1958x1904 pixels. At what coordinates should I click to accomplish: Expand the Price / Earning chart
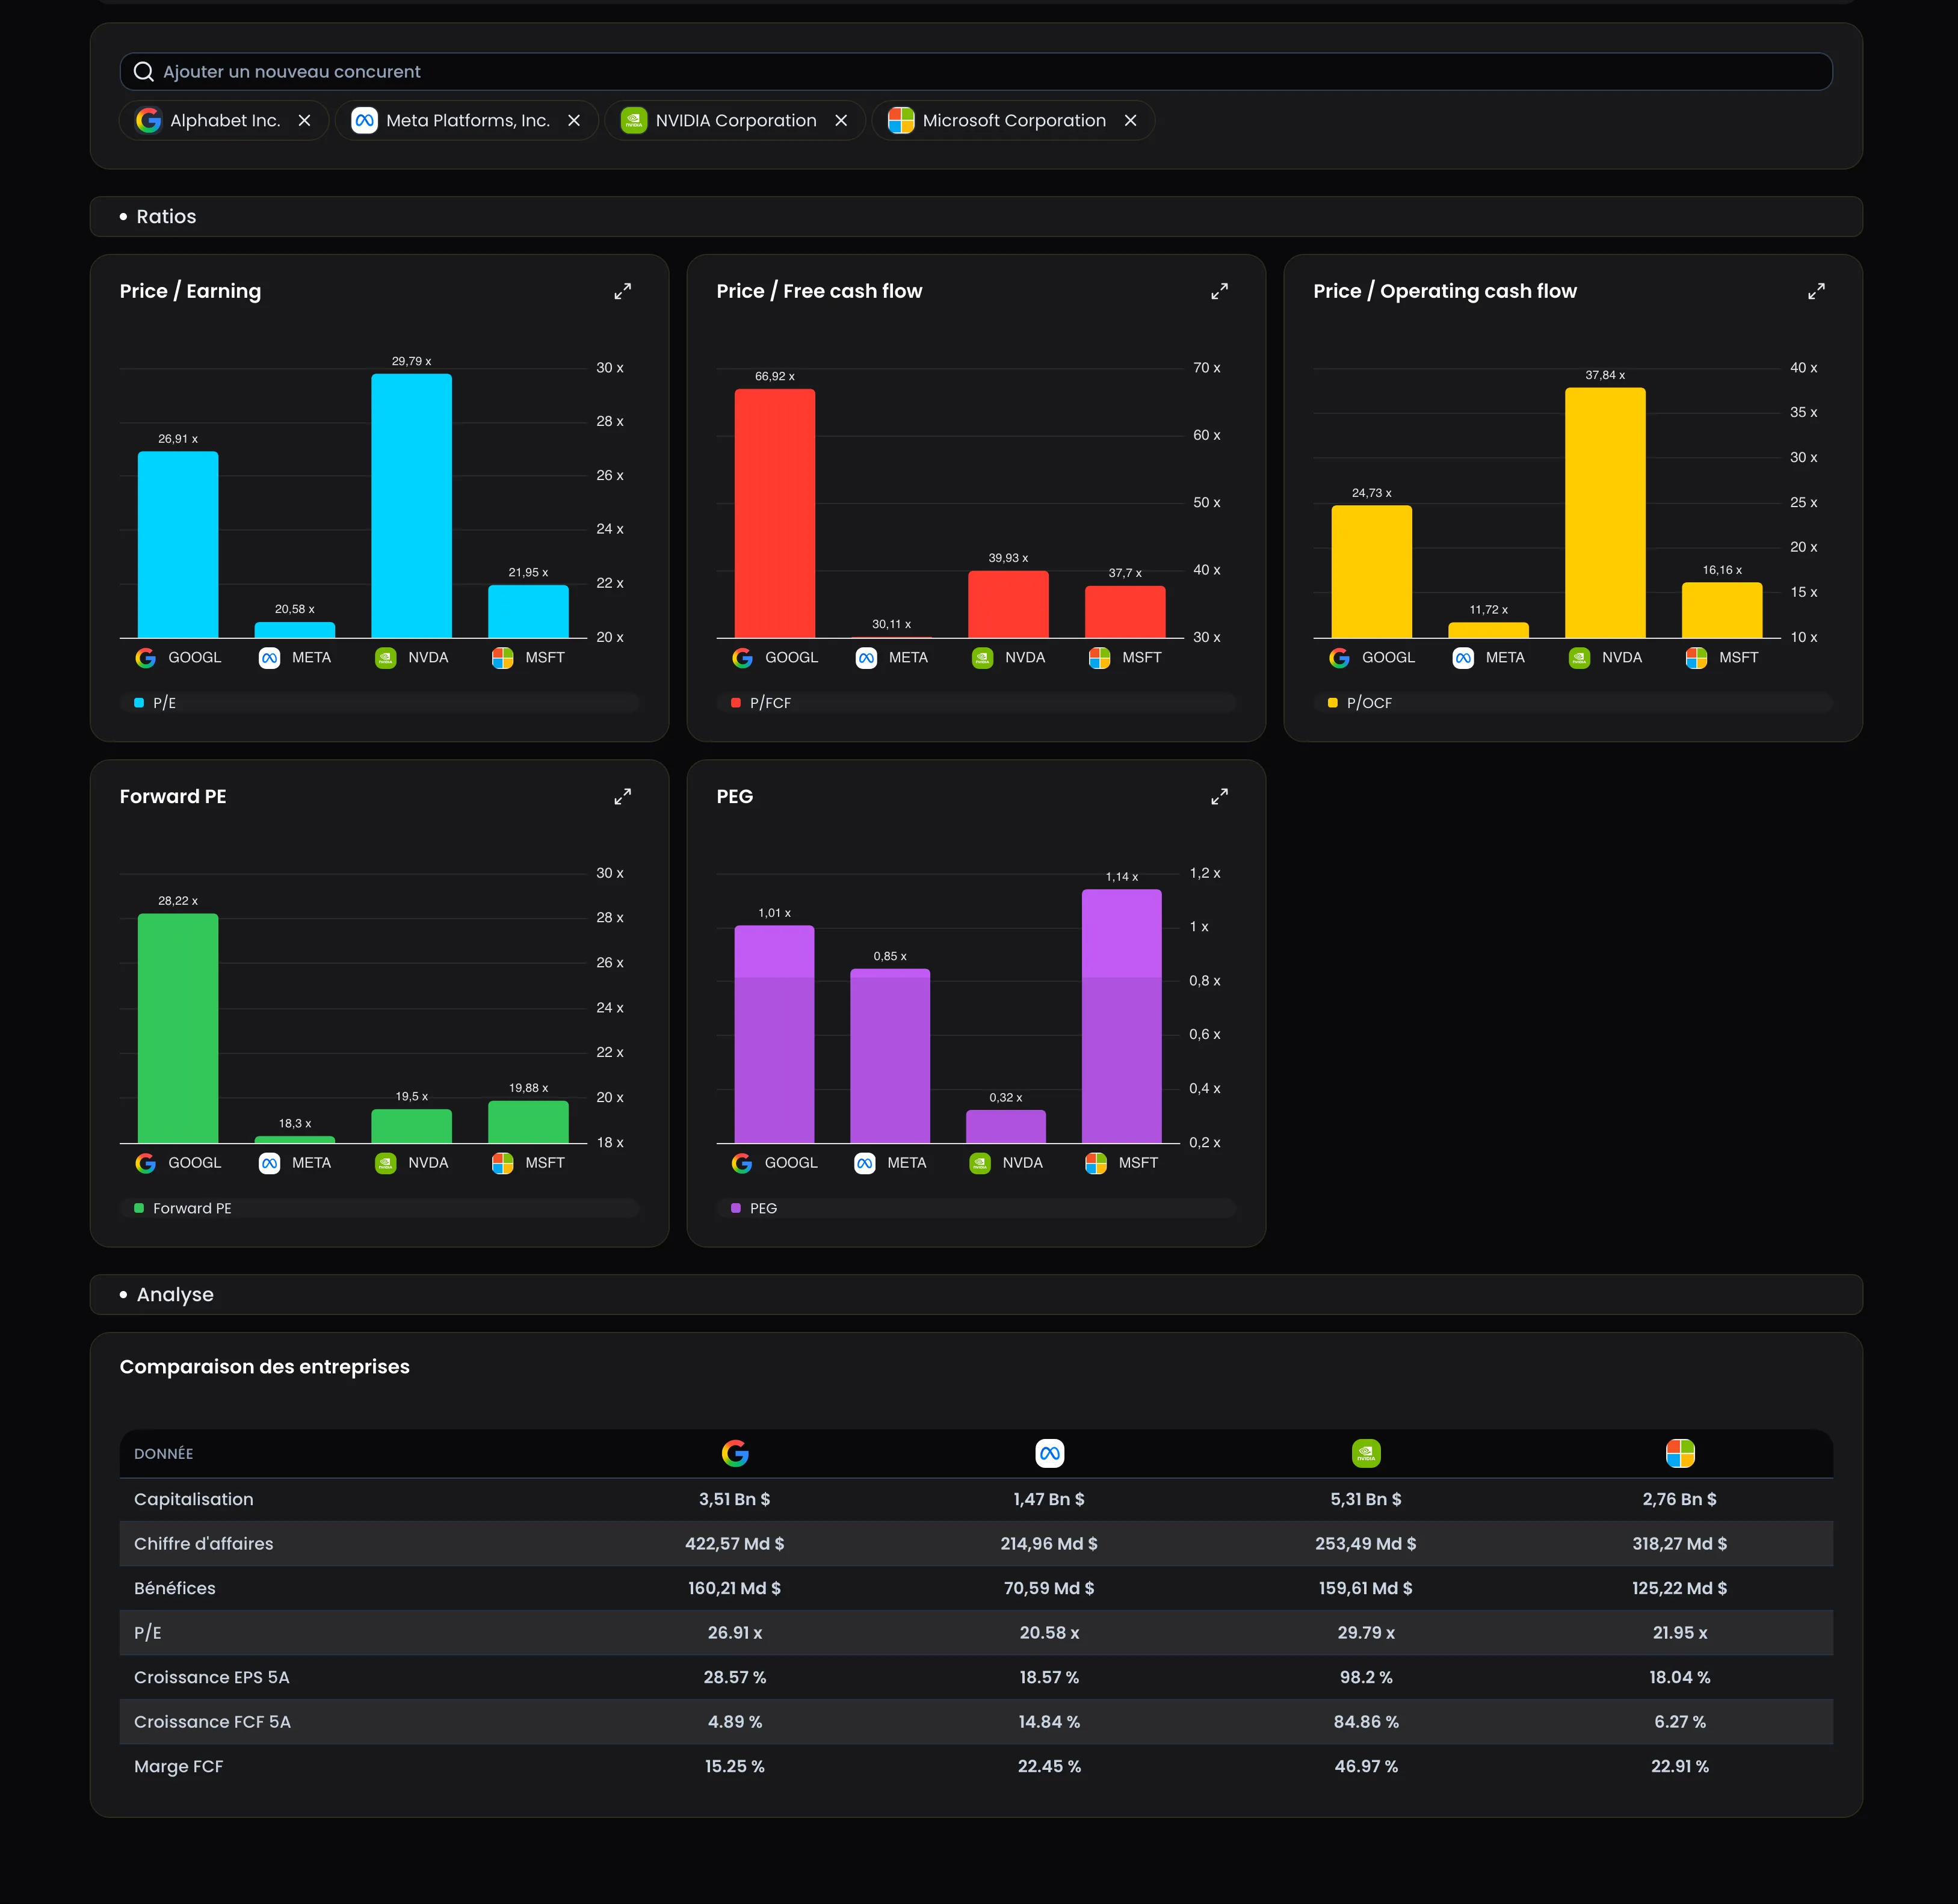click(x=622, y=291)
